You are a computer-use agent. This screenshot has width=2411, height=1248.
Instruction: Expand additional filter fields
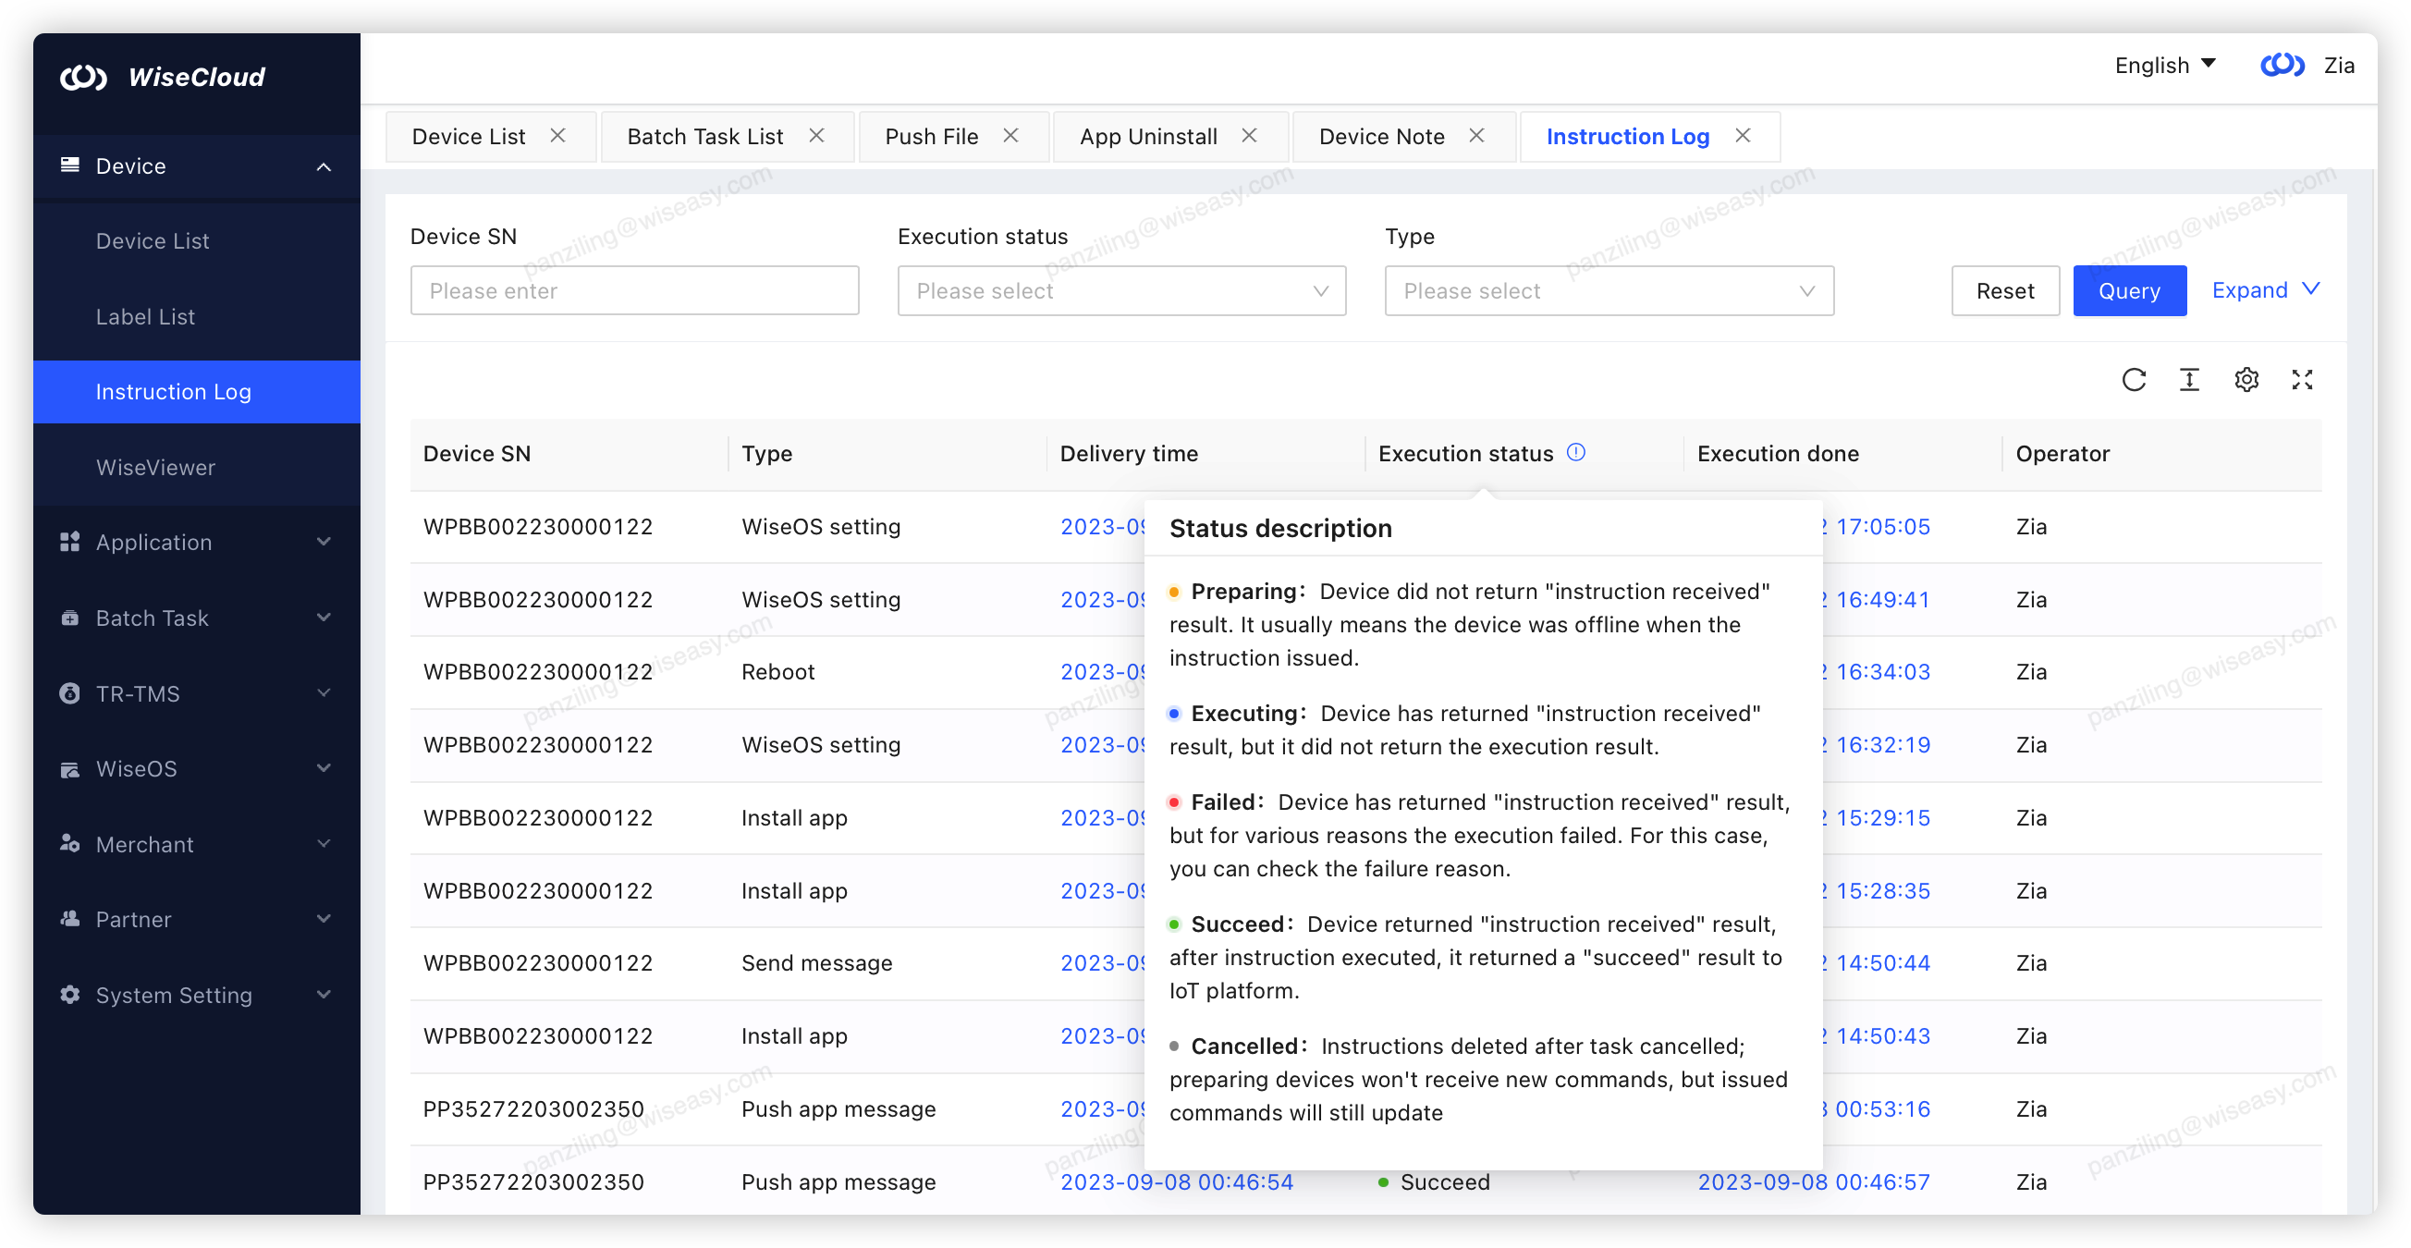[x=2265, y=290]
